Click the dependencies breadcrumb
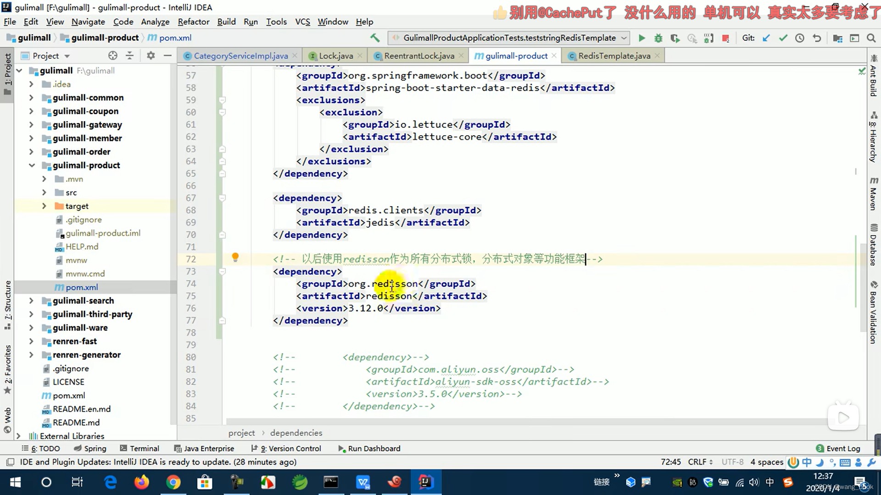This screenshot has height=495, width=881. (x=296, y=433)
